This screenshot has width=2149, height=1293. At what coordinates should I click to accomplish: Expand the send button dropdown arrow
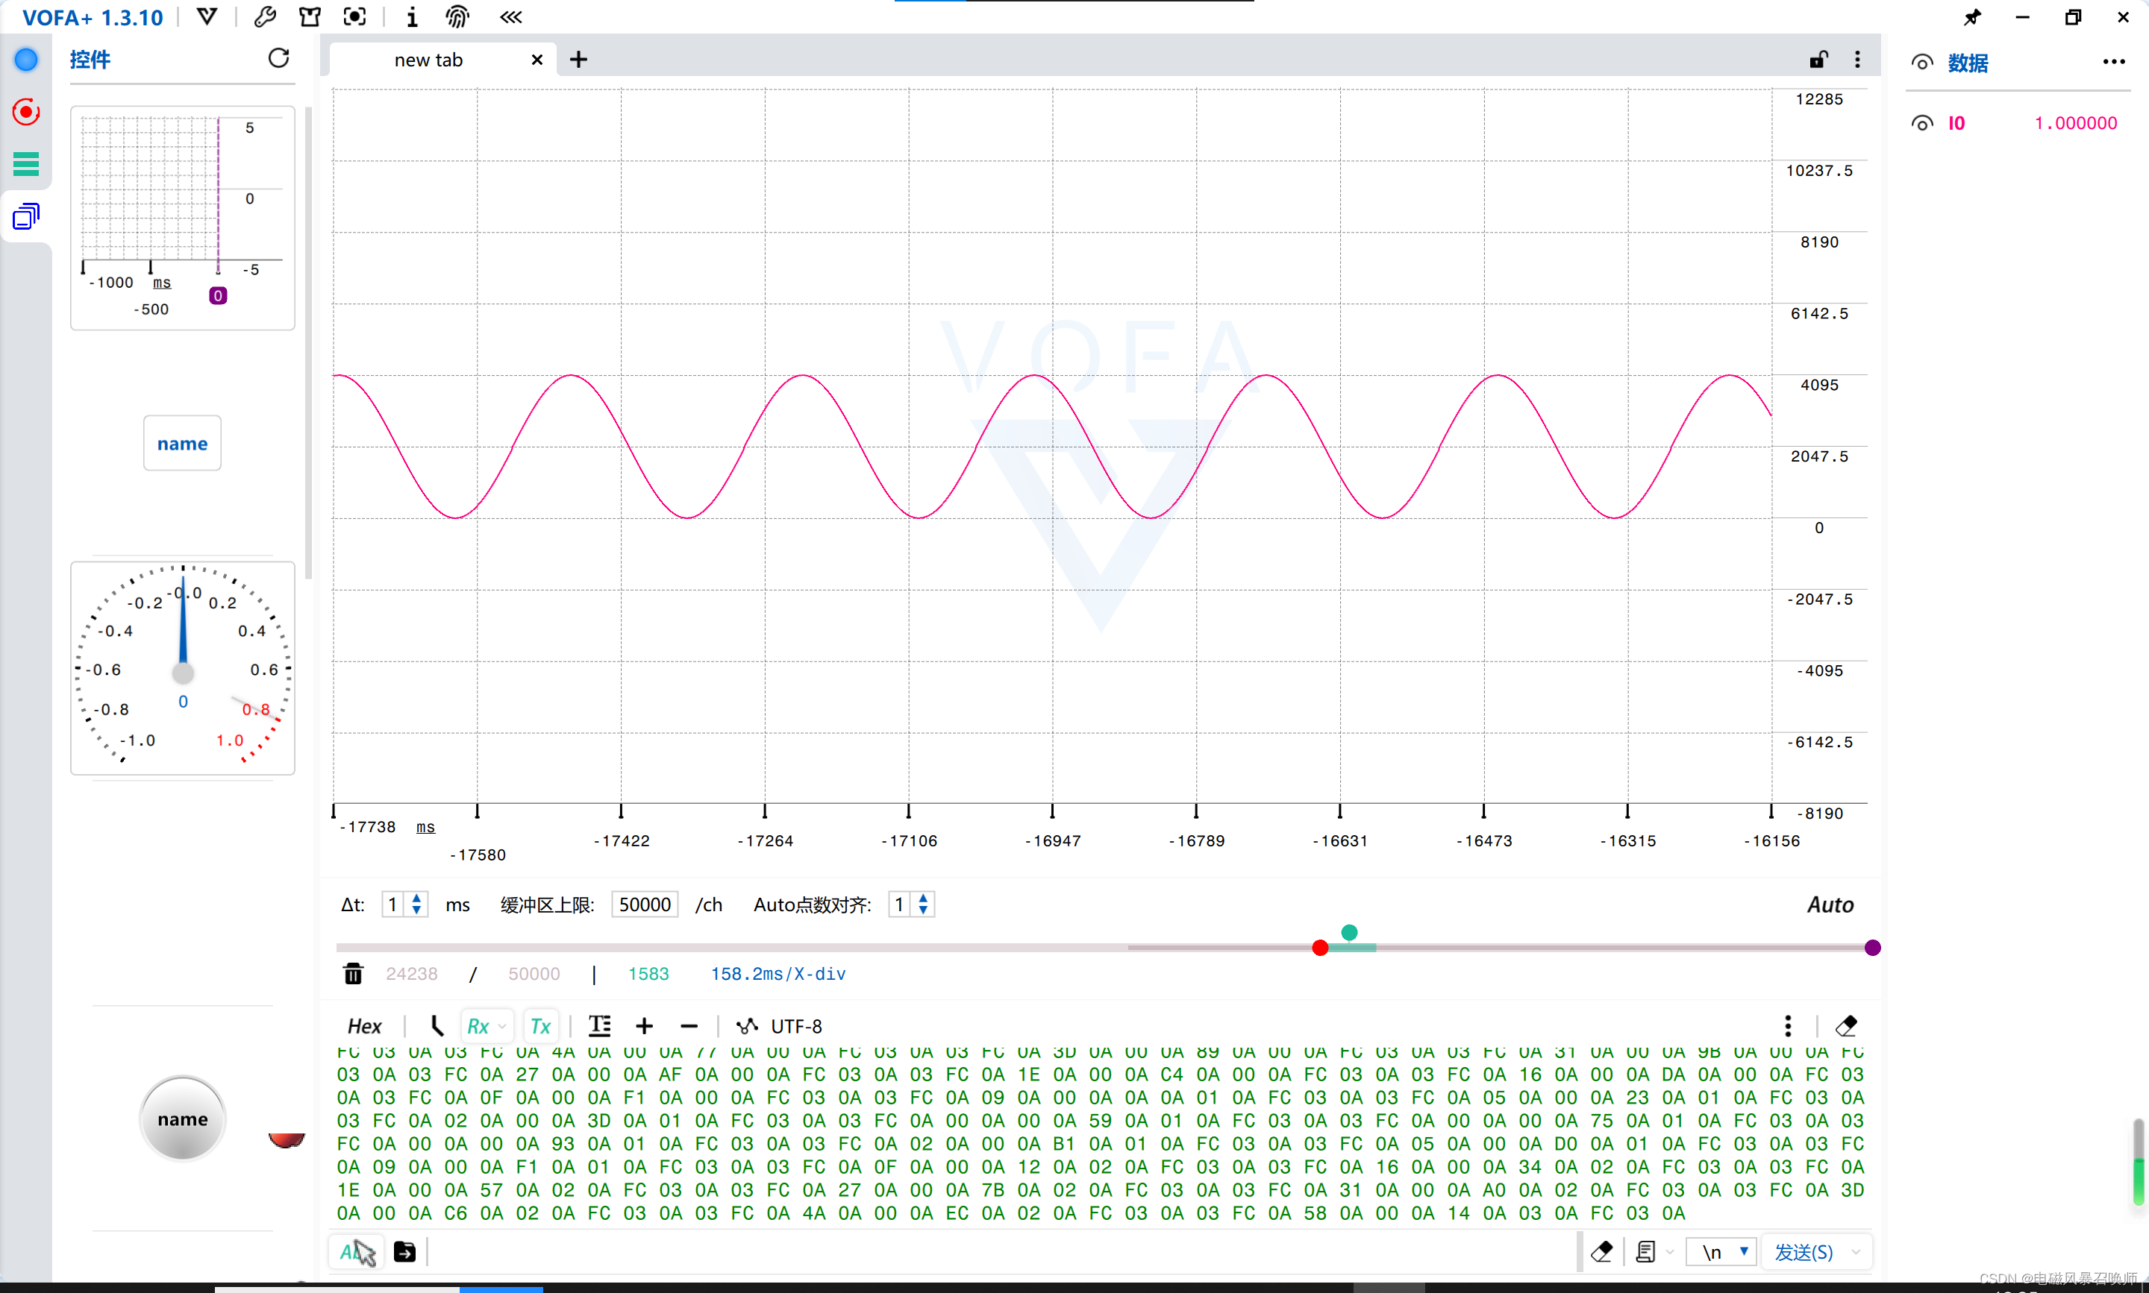pyautogui.click(x=1856, y=1252)
